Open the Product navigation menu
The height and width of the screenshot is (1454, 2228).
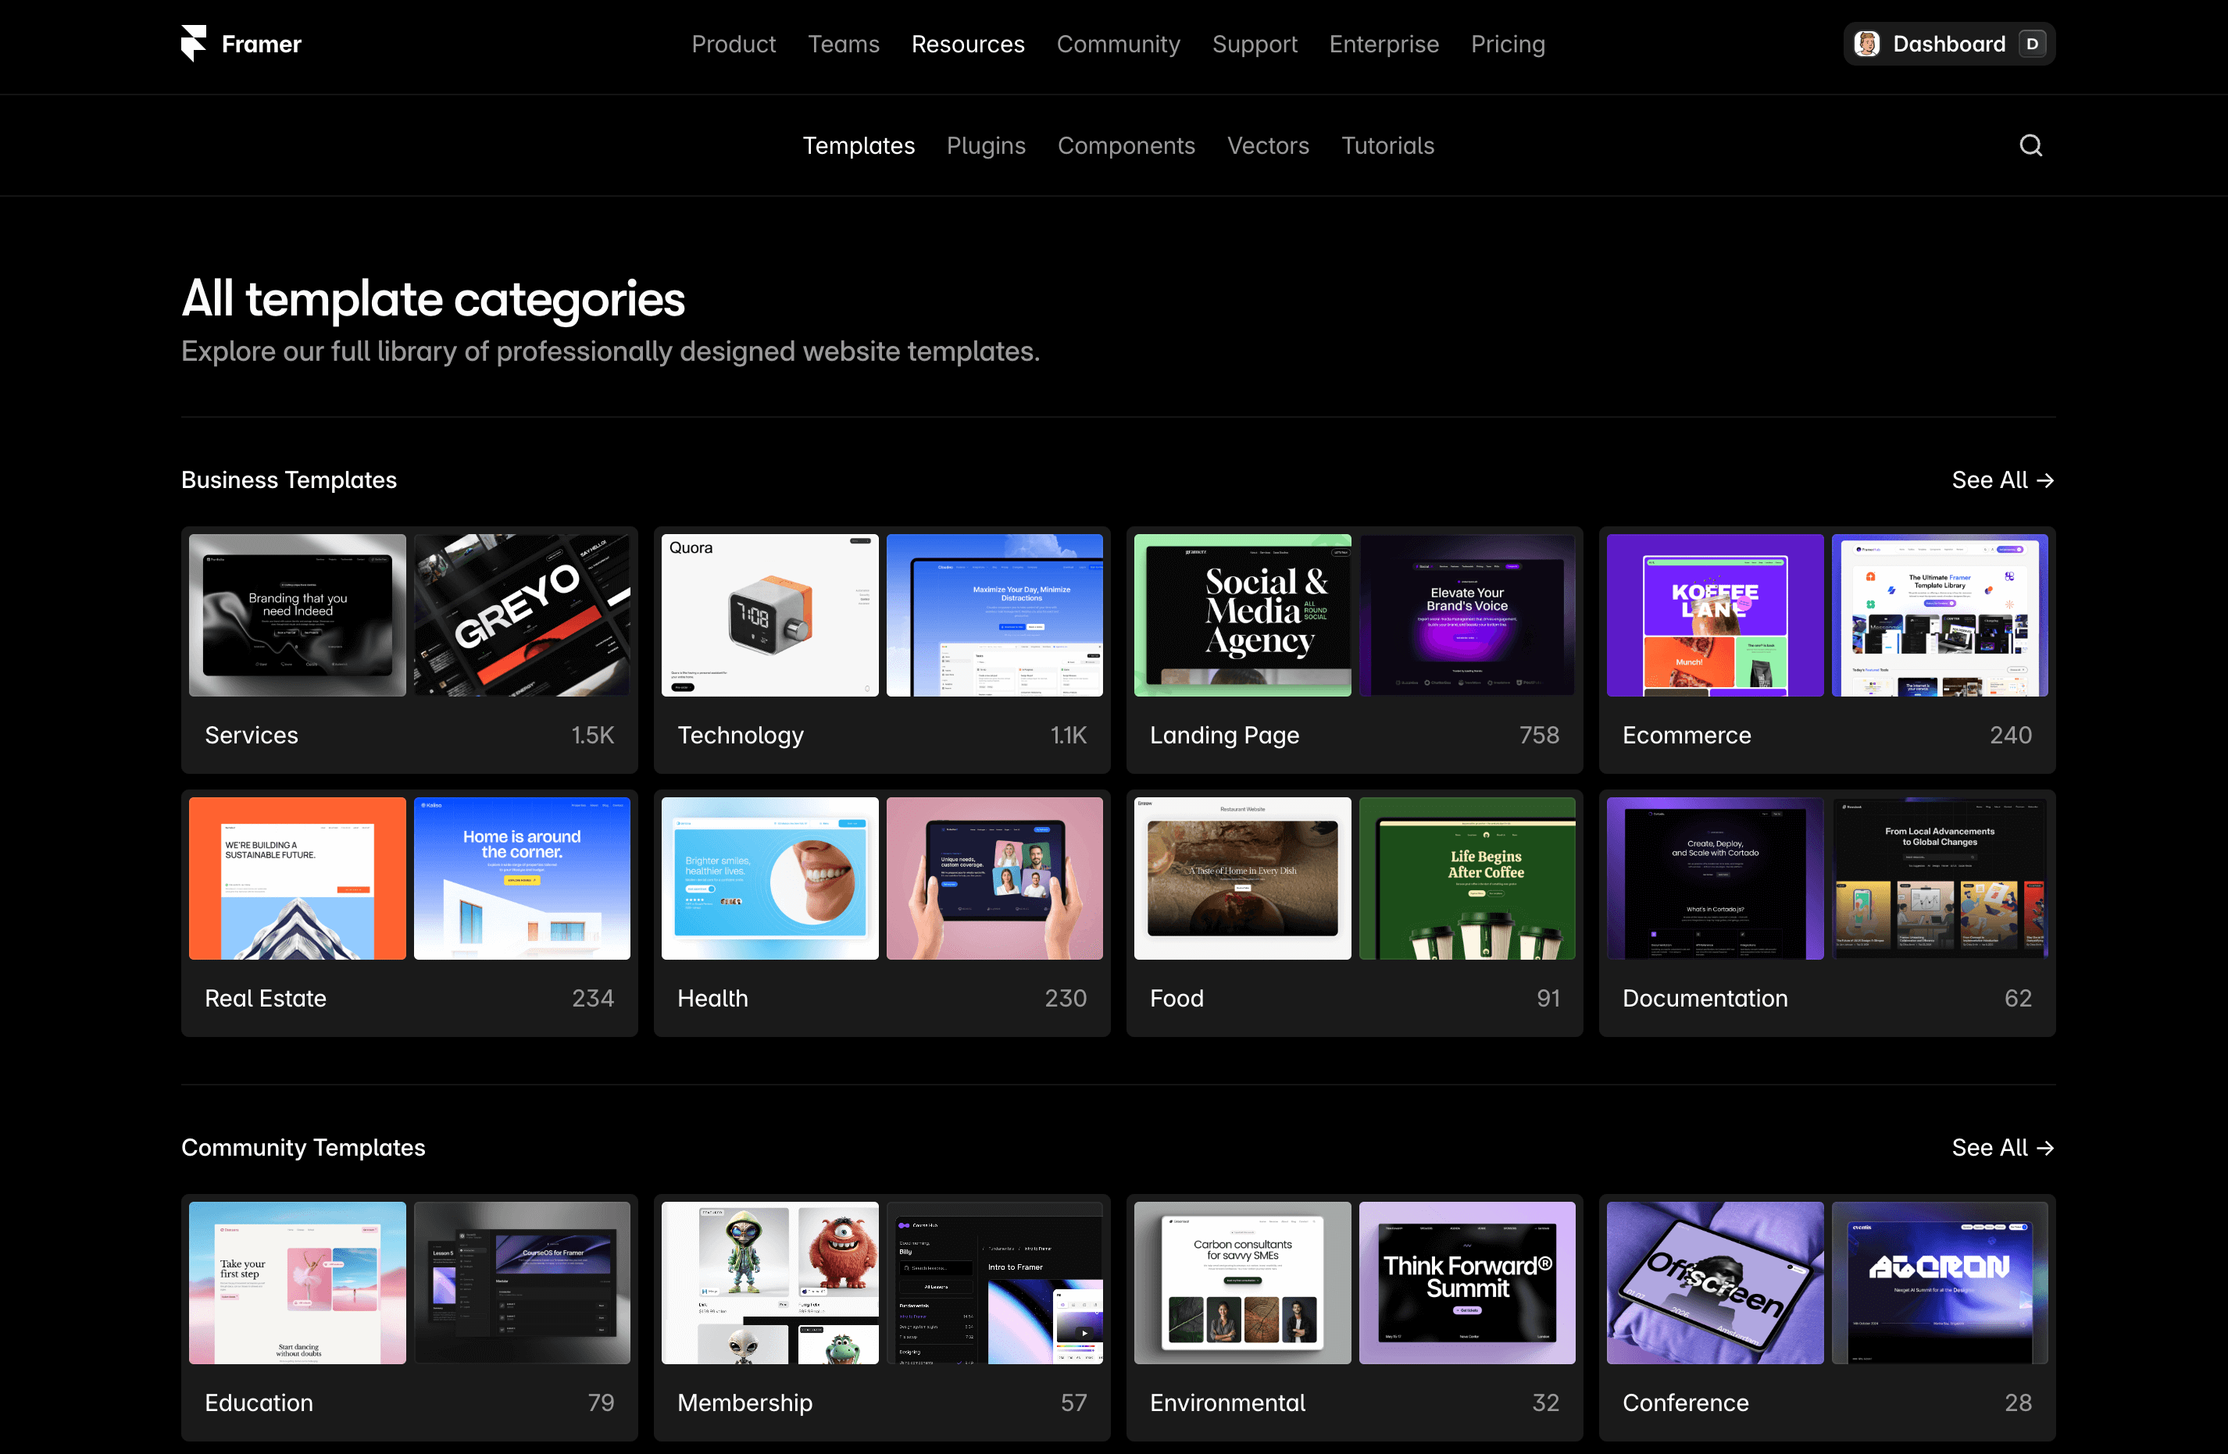tap(733, 44)
